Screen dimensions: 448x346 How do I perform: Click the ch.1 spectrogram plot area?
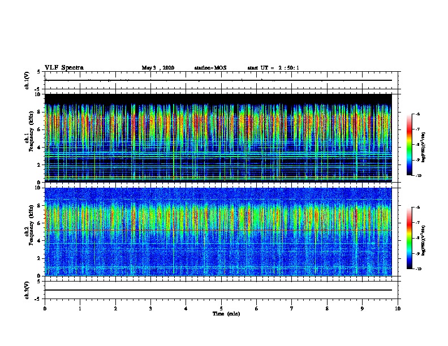tap(218, 138)
